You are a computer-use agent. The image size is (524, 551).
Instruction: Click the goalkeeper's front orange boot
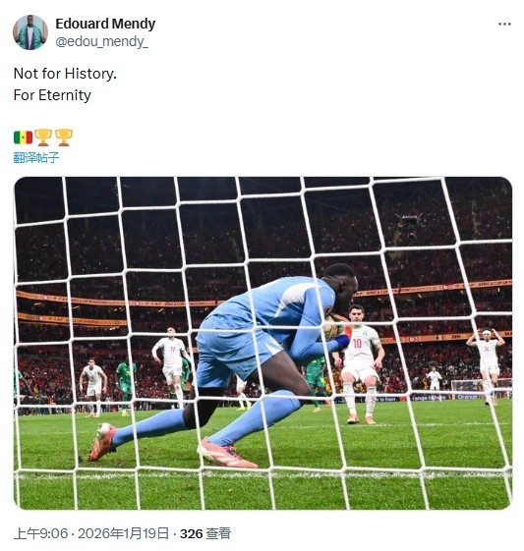click(x=226, y=454)
